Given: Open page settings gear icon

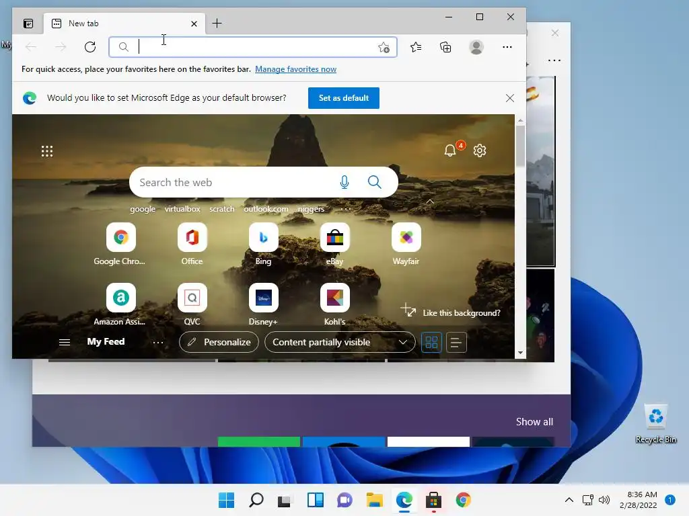Looking at the screenshot, I should point(479,150).
